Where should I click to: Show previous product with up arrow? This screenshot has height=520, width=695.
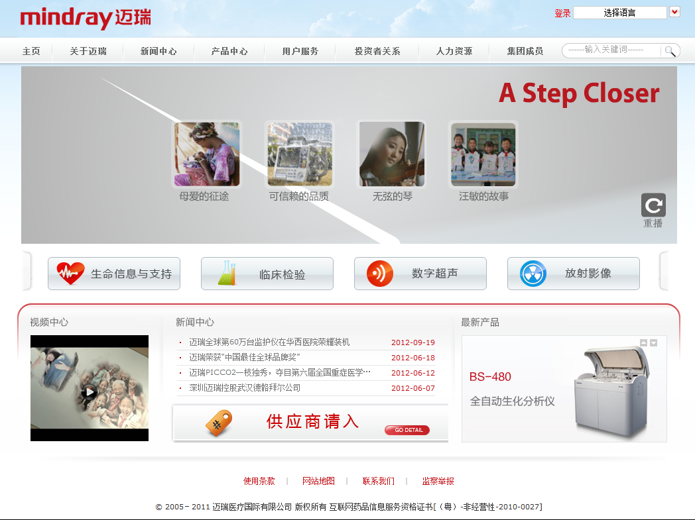643,342
